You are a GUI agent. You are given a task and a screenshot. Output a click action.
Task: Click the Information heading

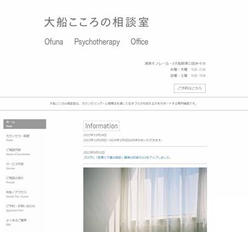coord(102,126)
